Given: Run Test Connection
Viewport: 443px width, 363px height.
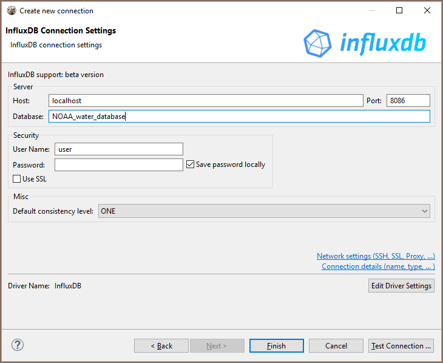Looking at the screenshot, I should click(401, 345).
